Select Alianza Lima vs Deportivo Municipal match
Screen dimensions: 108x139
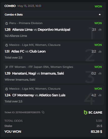(x=41, y=30)
